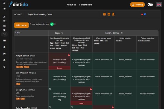Reset the Lunch / Dinner column undo icon
This screenshot has height=109, width=164.
coord(122,33)
